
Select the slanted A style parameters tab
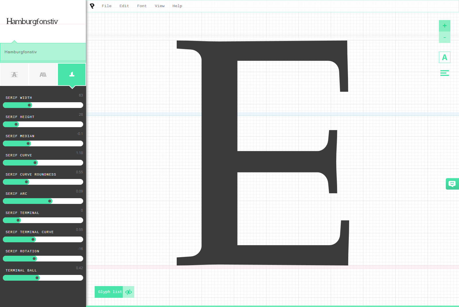tap(43, 74)
